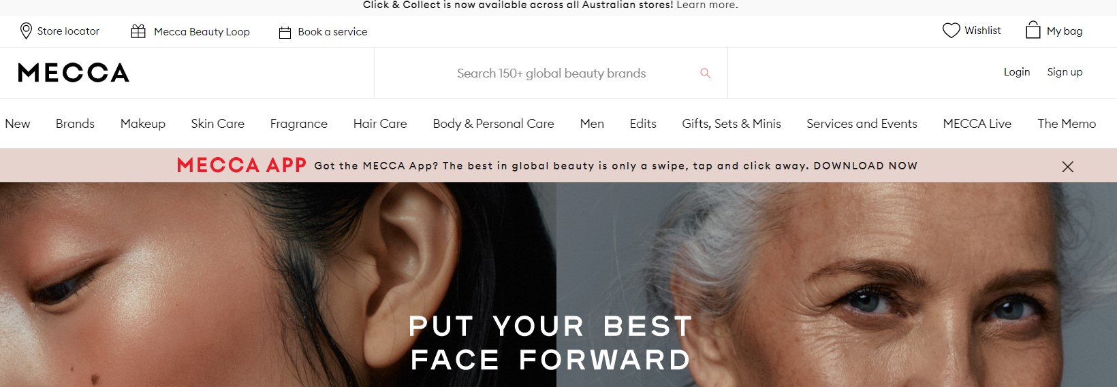Click the search magnifier icon
This screenshot has height=387, width=1117.
coord(706,73)
